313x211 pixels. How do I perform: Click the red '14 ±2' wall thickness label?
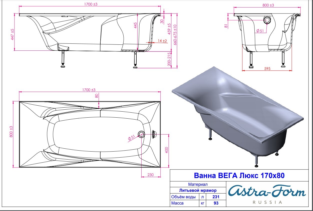pyautogui.click(x=162, y=41)
